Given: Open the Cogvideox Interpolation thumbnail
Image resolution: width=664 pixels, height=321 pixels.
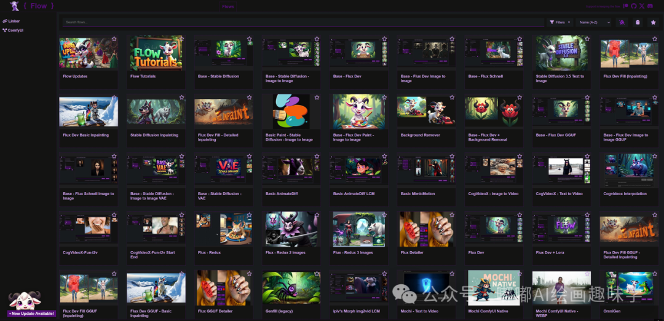Looking at the screenshot, I should point(630,171).
